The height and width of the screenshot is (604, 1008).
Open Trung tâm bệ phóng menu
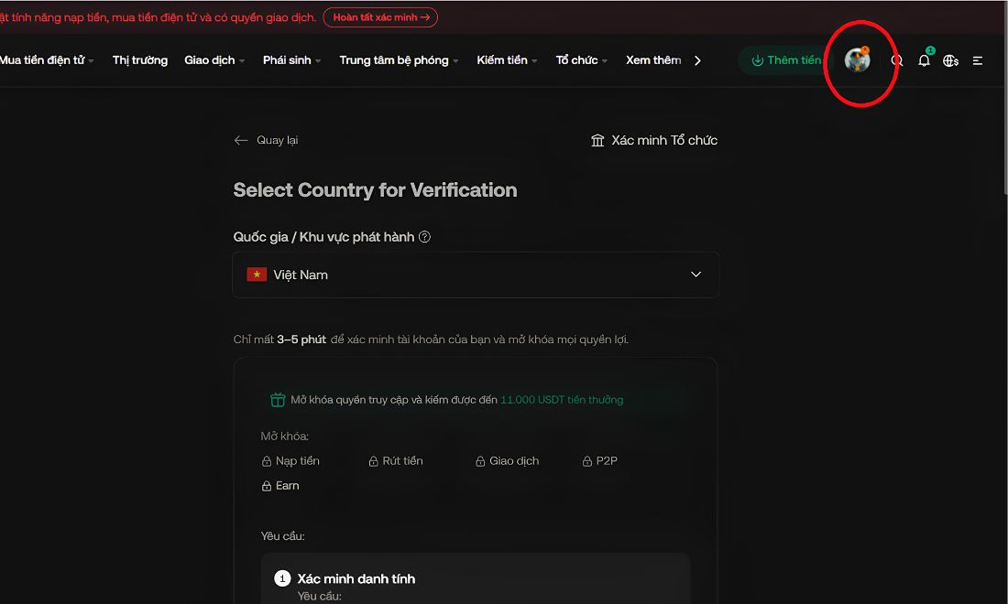click(x=399, y=60)
